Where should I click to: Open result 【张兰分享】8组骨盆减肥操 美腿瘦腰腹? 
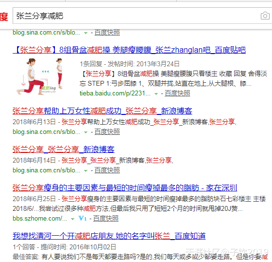pos(129,50)
